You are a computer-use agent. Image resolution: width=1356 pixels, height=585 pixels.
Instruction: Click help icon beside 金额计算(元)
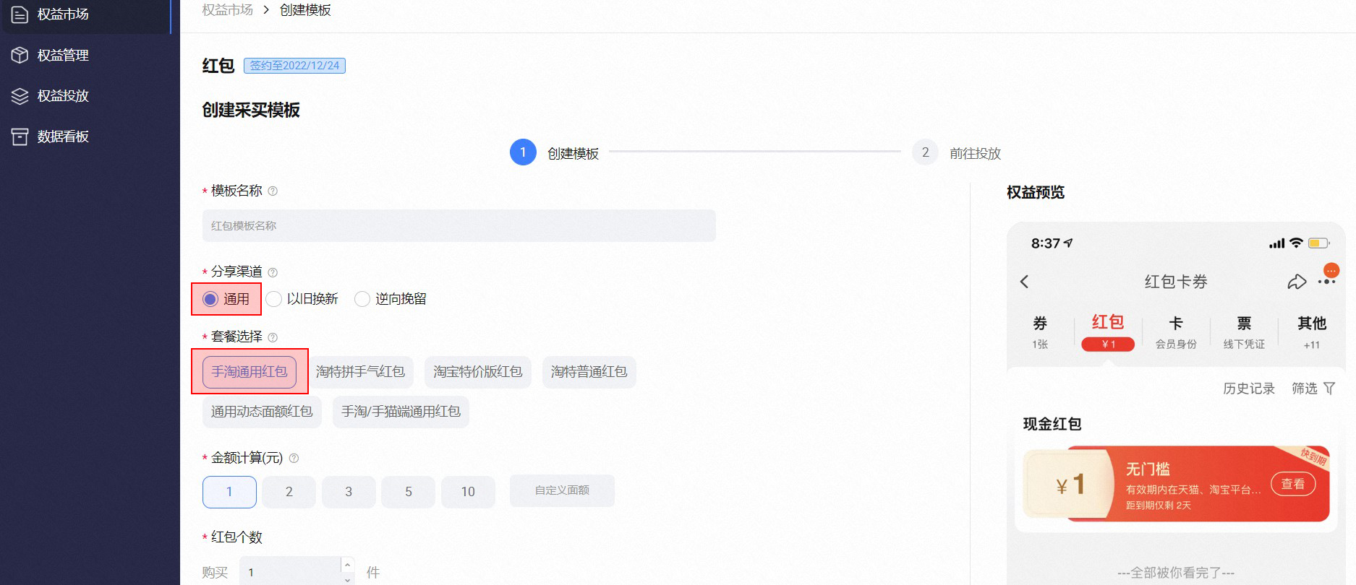pyautogui.click(x=294, y=458)
